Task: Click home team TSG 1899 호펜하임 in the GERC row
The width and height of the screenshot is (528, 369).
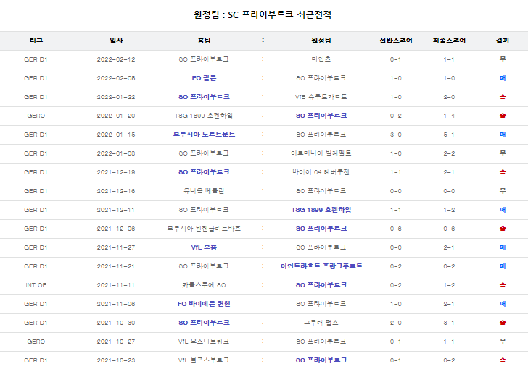Action: click(204, 116)
